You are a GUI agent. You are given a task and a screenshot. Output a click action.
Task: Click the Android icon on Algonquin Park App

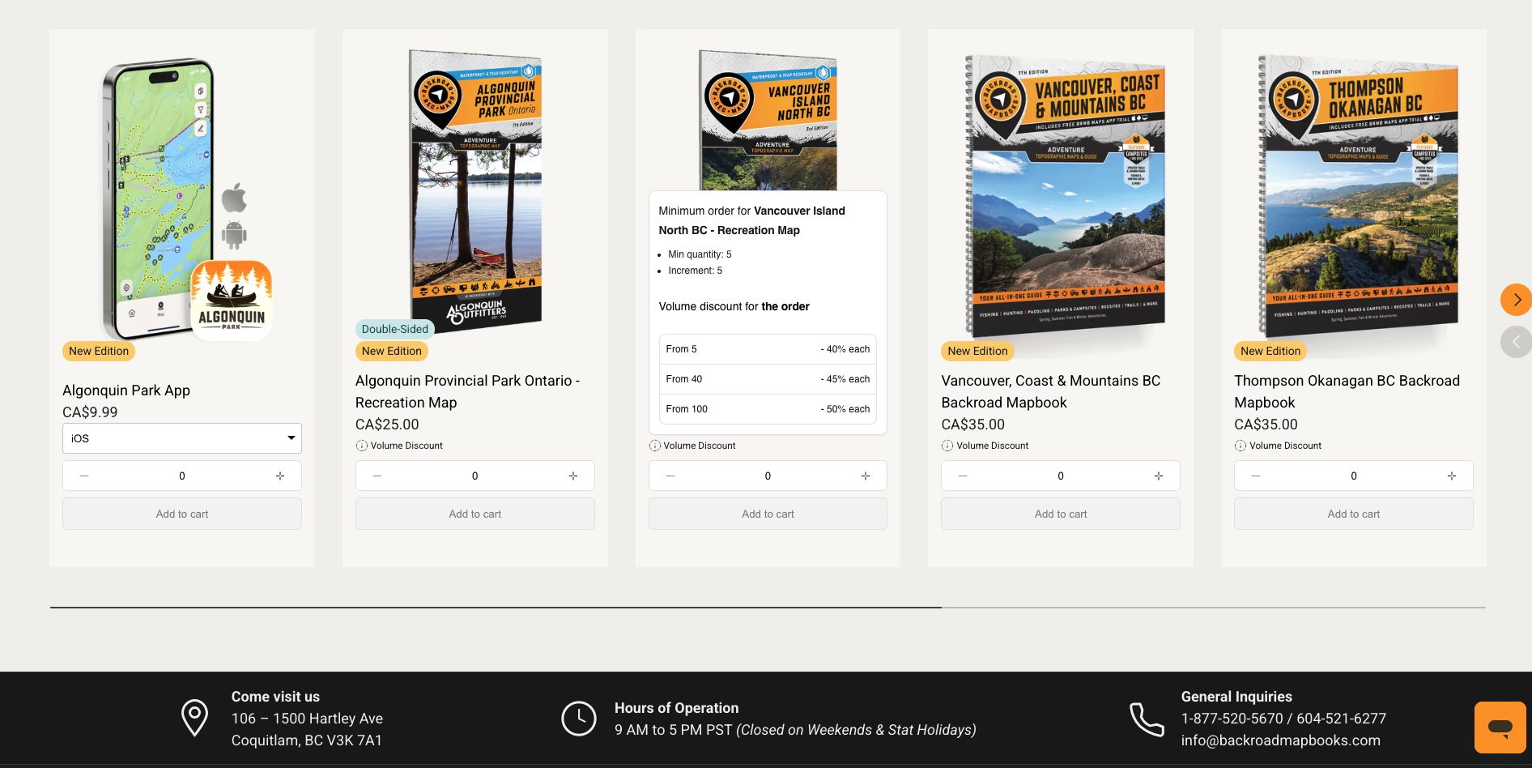(x=234, y=235)
